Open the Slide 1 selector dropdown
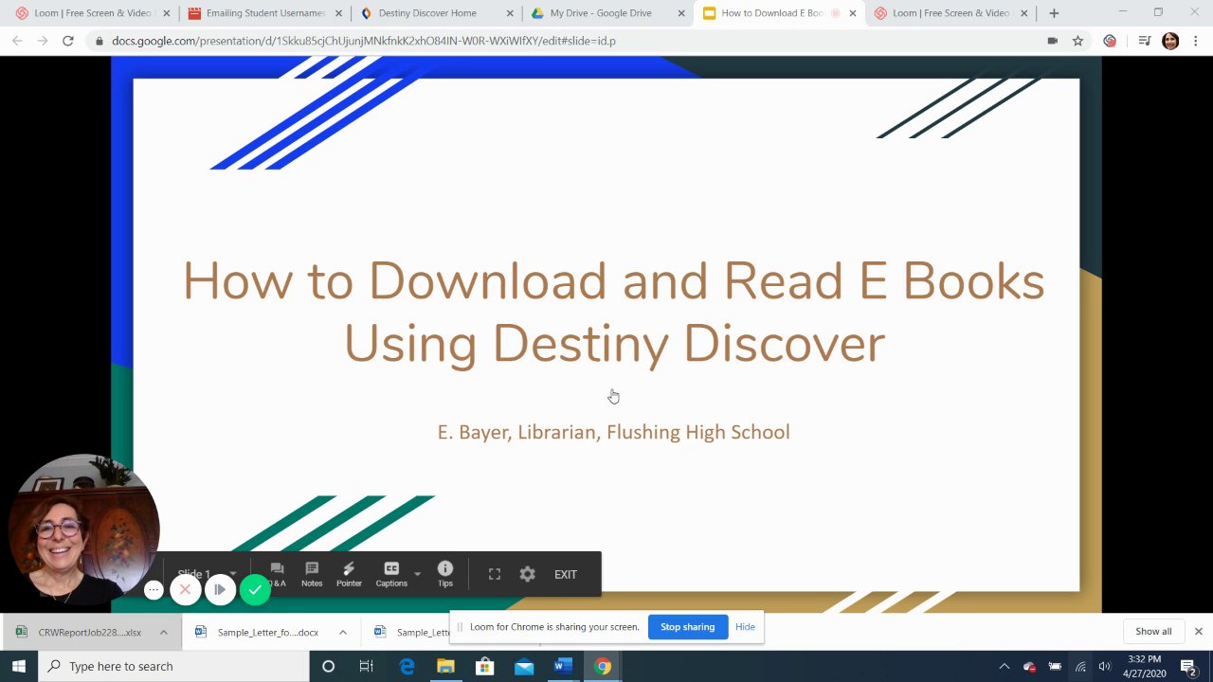The image size is (1213, 682). (x=208, y=574)
